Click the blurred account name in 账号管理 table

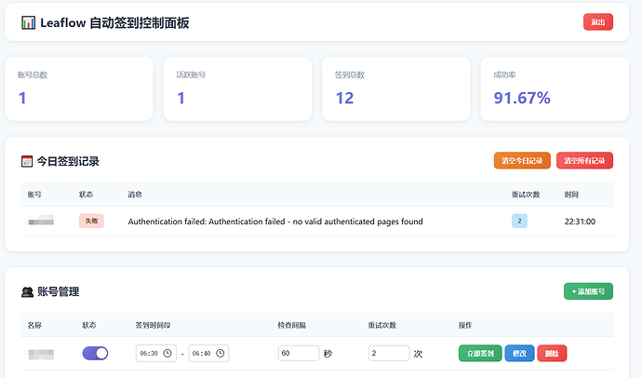[x=39, y=354]
